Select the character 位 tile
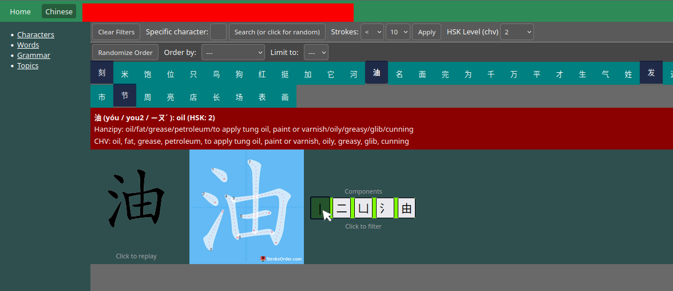Viewport: 673px width, 291px height. [171, 74]
